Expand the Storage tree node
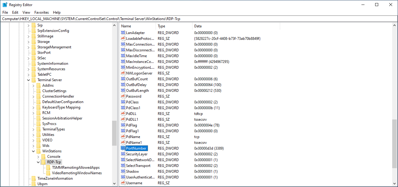398x187 pixels. [28, 42]
